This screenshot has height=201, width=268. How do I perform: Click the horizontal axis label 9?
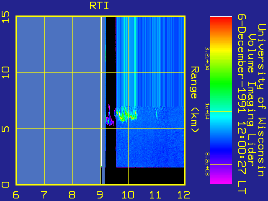click(x=100, y=195)
